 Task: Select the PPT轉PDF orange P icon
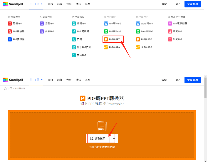click(x=138, y=39)
